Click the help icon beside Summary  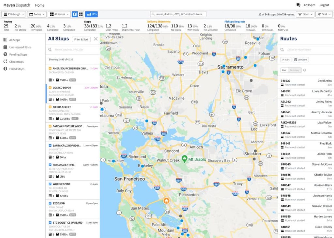[305, 70]
